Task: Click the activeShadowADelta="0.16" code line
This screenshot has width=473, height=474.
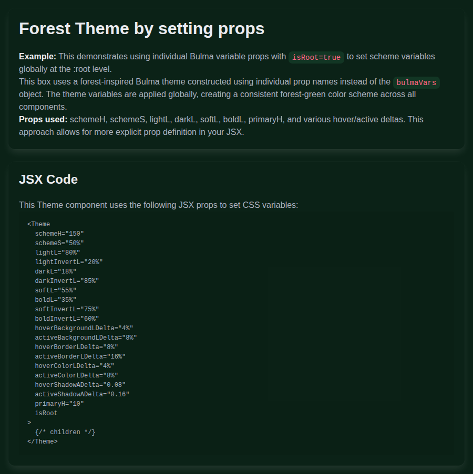Action: (x=82, y=394)
